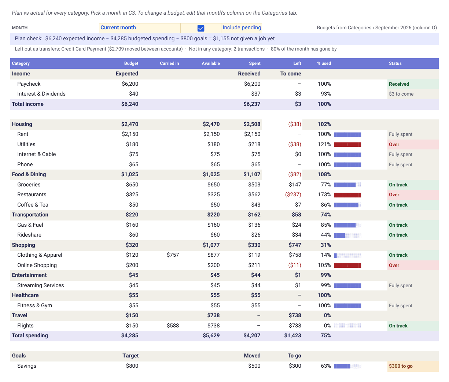Screen dimensions: 449x382
Task: Click the Food & Dining group header
Action: point(29,174)
